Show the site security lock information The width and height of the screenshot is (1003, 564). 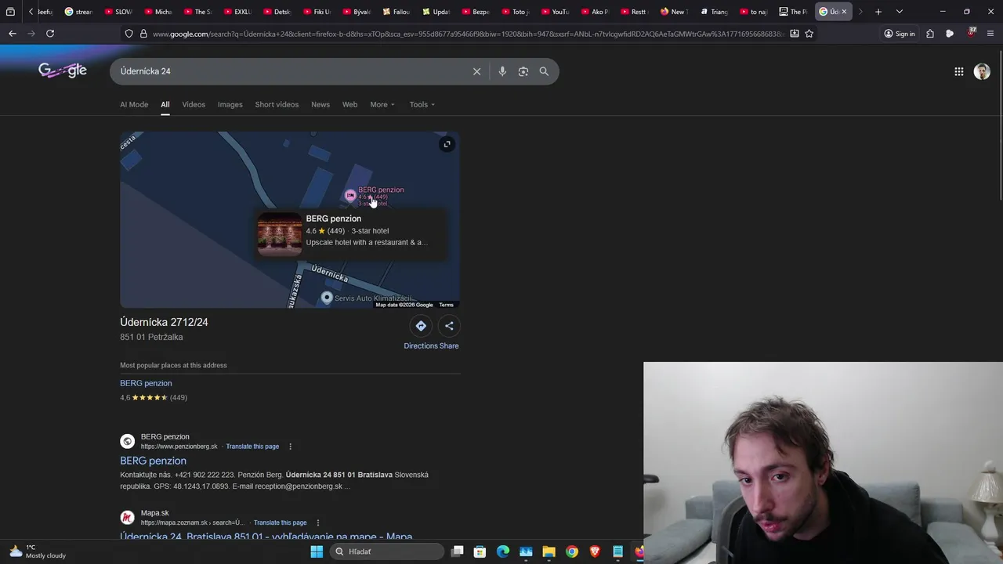click(143, 34)
